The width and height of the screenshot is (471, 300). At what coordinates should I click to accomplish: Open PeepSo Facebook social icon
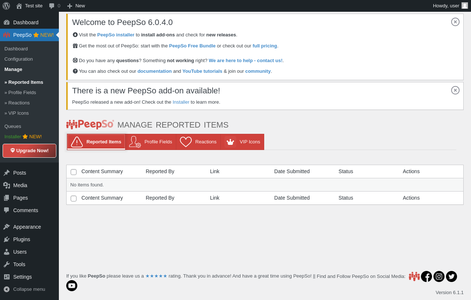(x=426, y=276)
